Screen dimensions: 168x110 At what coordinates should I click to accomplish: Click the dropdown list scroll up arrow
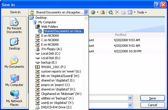coord(86,18)
